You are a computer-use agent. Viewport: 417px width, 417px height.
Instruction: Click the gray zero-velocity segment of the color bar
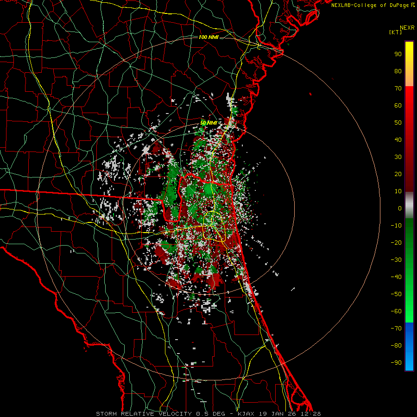pyautogui.click(x=409, y=205)
